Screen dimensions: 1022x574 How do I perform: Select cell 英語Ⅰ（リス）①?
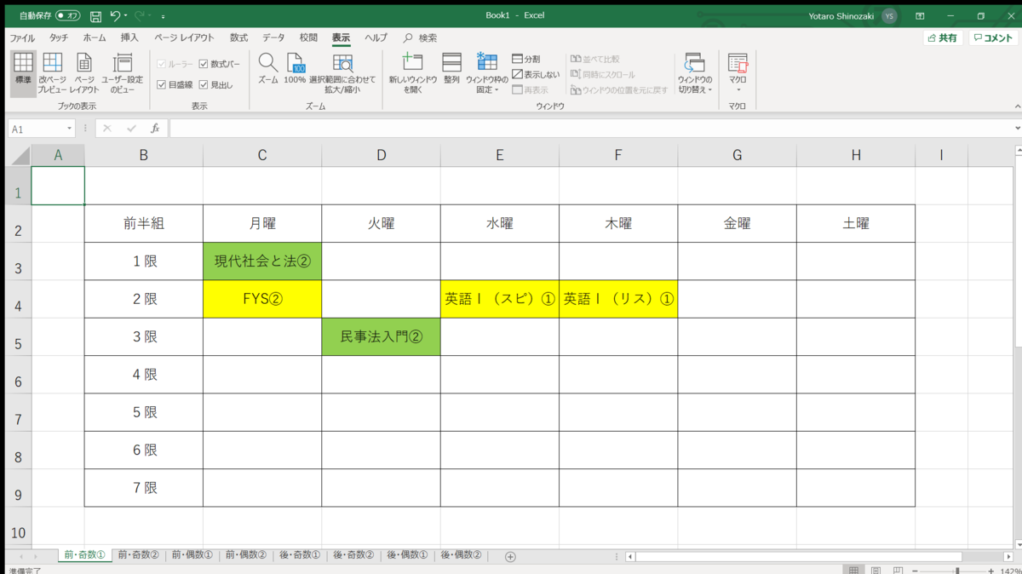[618, 299]
